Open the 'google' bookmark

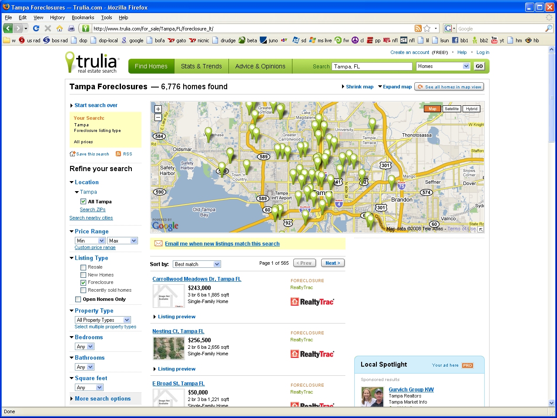pos(132,40)
